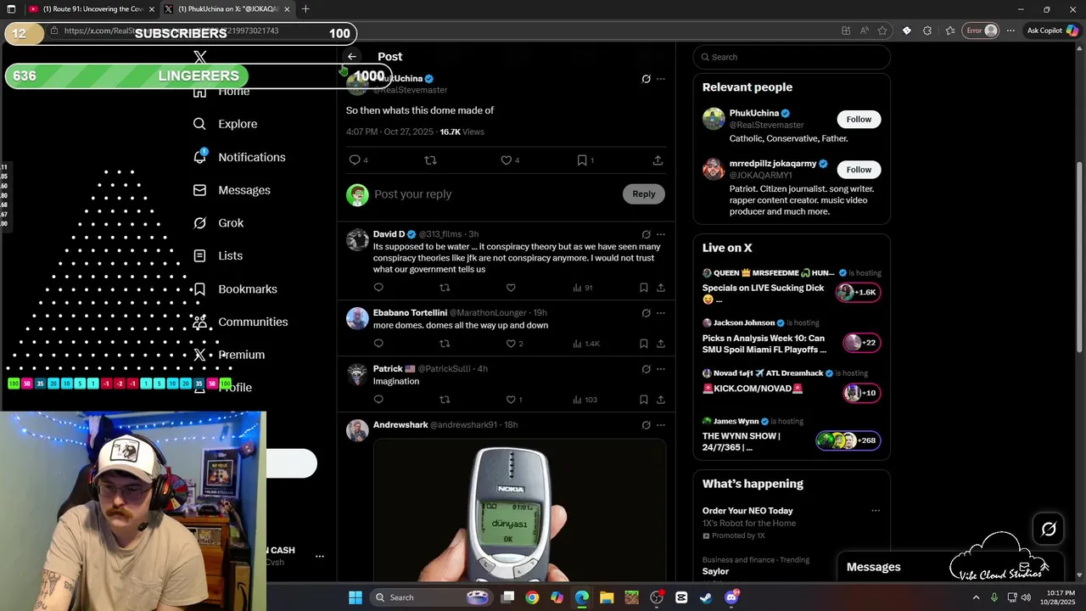Open Discord from the taskbar
Screen dimensions: 1086x611
point(731,597)
